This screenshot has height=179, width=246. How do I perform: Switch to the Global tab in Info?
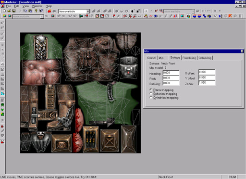point(151,58)
